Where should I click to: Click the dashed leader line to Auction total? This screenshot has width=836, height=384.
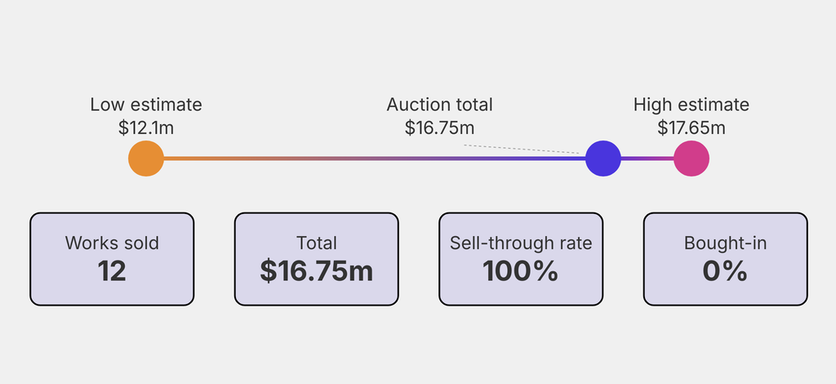522,149
